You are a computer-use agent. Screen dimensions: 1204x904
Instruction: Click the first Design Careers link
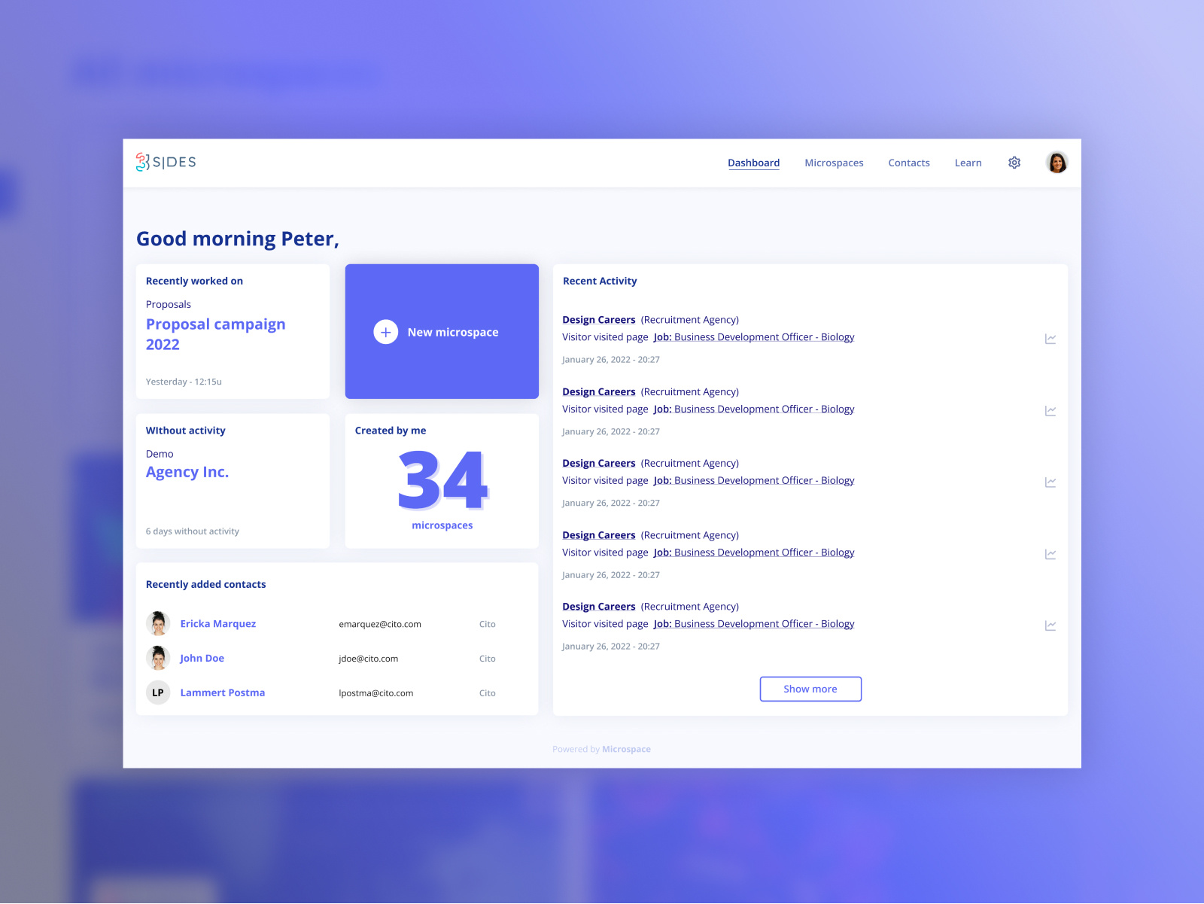pyautogui.click(x=598, y=319)
